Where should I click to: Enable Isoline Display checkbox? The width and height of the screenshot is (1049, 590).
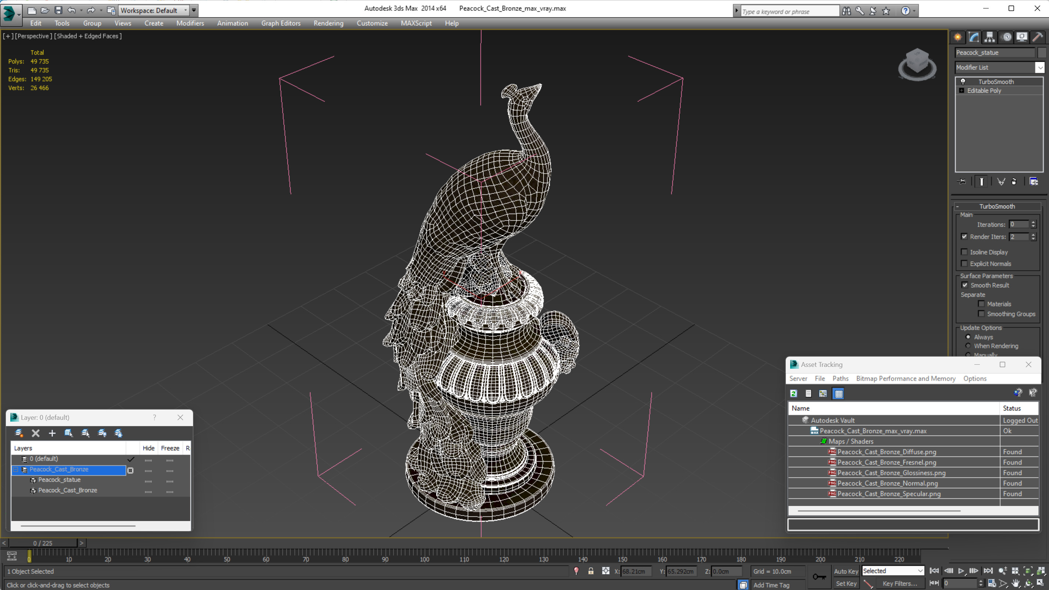(964, 252)
